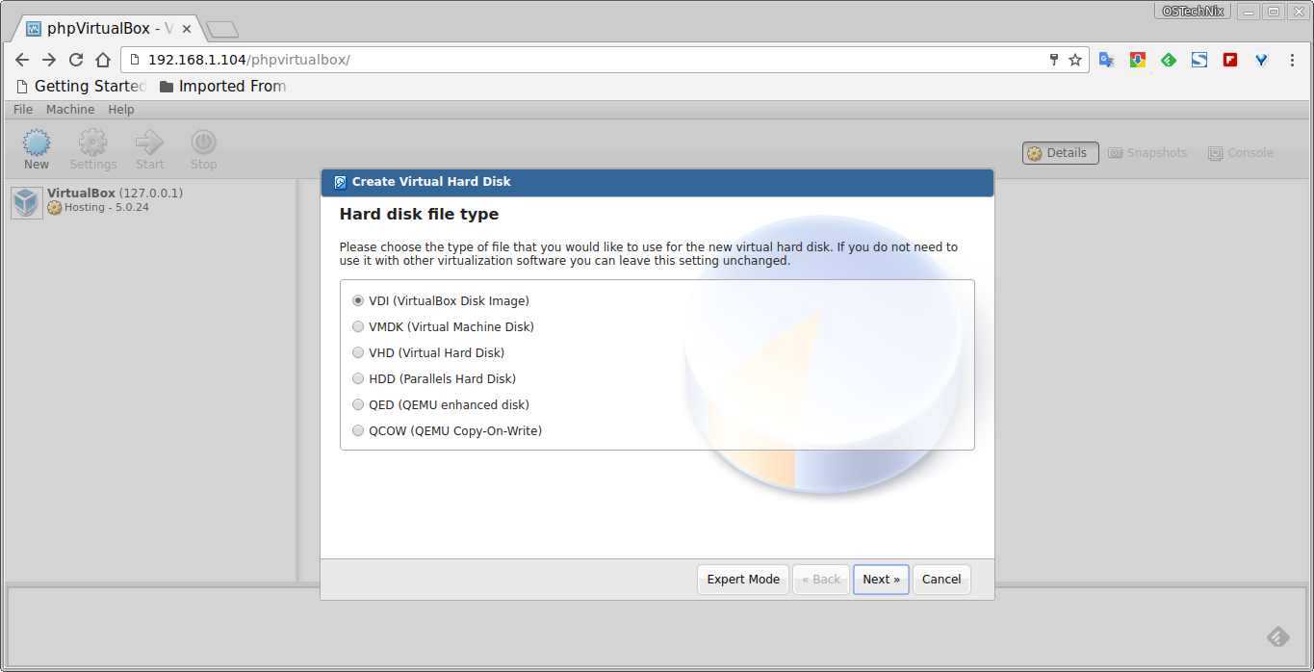Viewport: 1314px width, 672px height.
Task: Open the File menu
Action: pos(21,109)
